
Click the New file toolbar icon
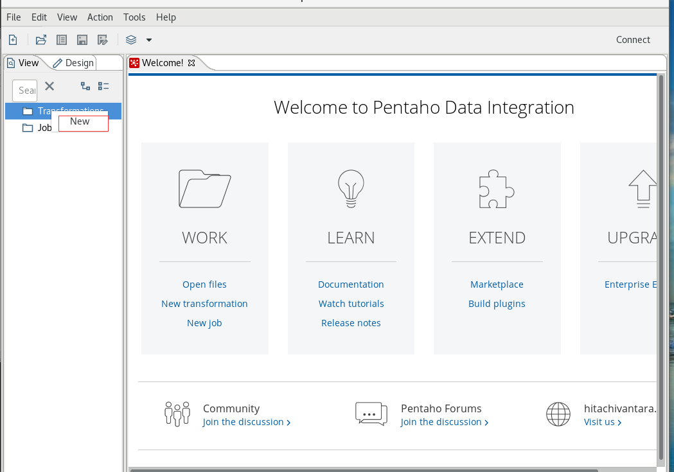point(13,40)
